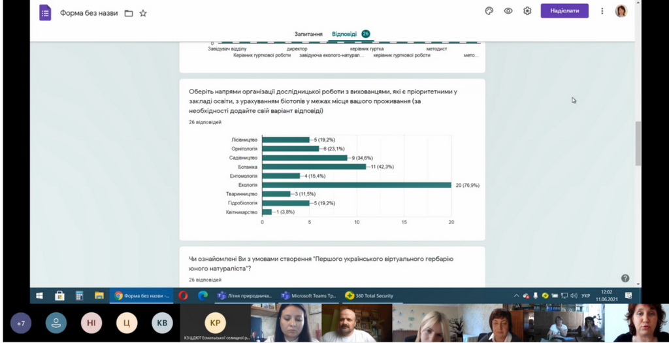This screenshot has height=343, width=669.
Task: Click the move to folder icon
Action: tap(129, 13)
